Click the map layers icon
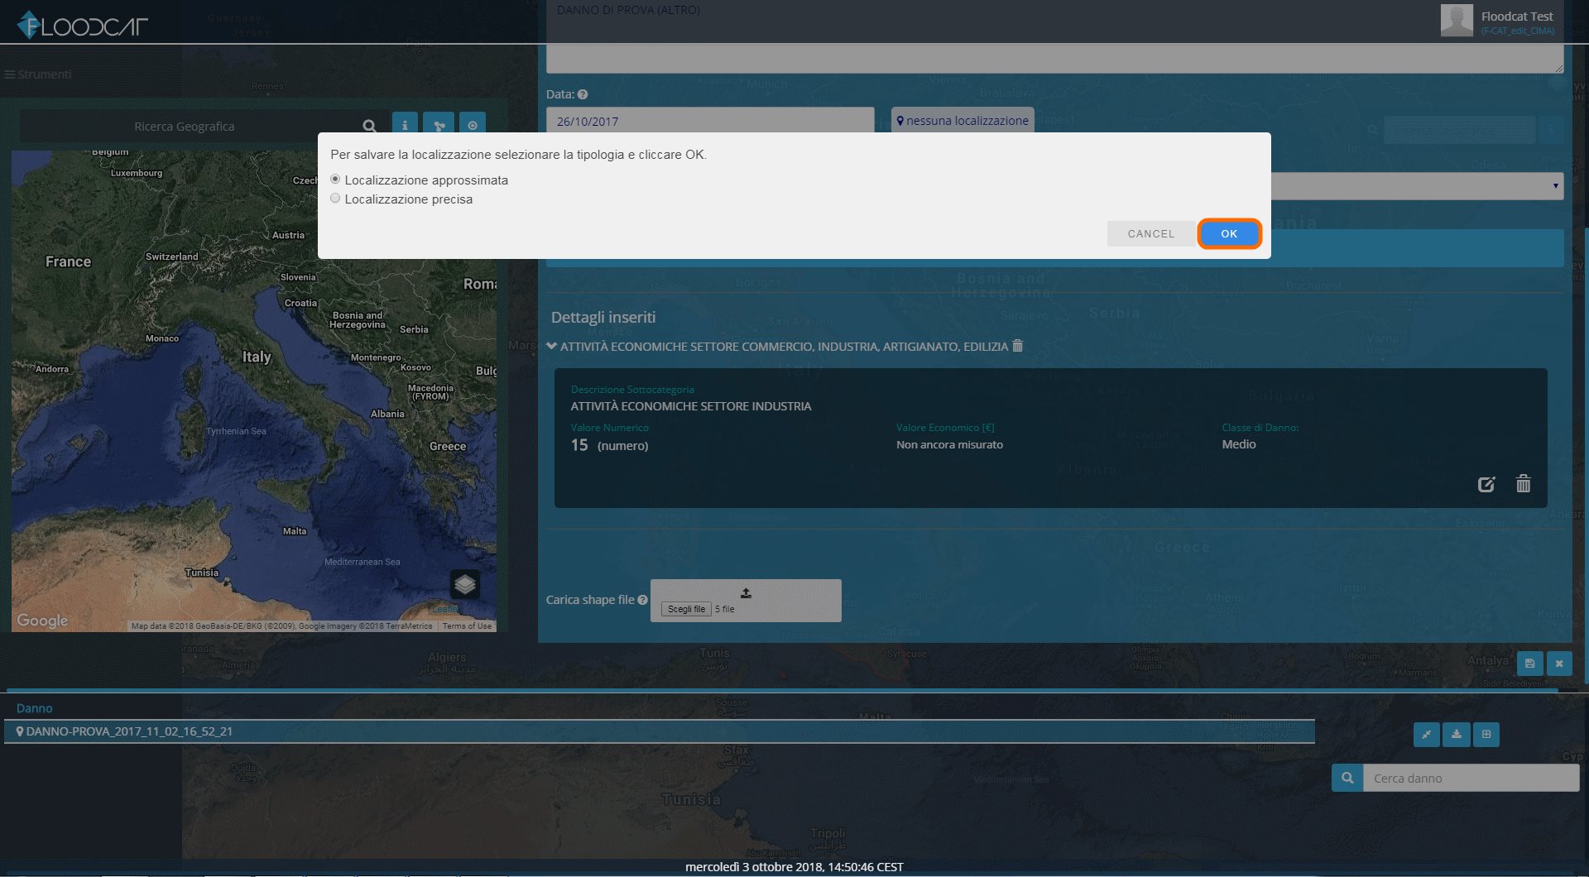Screen dimensions: 1589x877 (465, 585)
